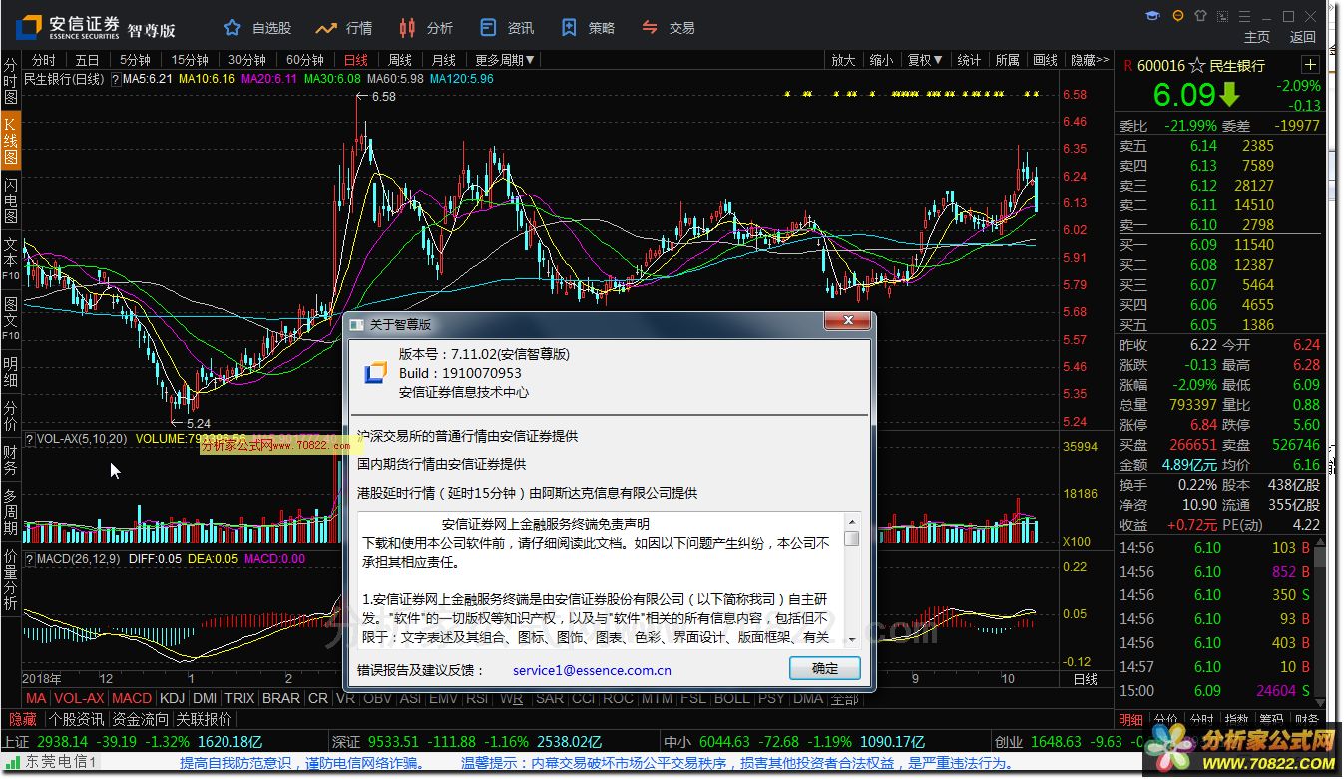Click the 东莞电信1 server status
This screenshot has height=779, width=1344.
52,763
